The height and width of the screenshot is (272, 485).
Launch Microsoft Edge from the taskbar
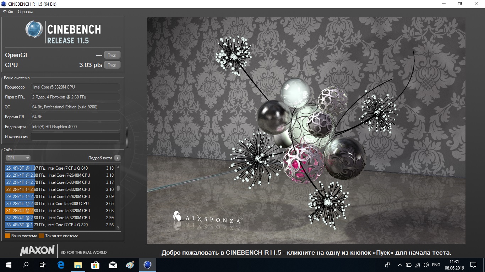pos(61,265)
